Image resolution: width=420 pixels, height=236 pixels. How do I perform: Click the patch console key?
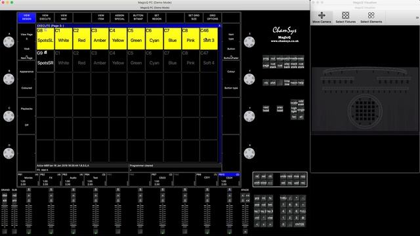point(287,58)
